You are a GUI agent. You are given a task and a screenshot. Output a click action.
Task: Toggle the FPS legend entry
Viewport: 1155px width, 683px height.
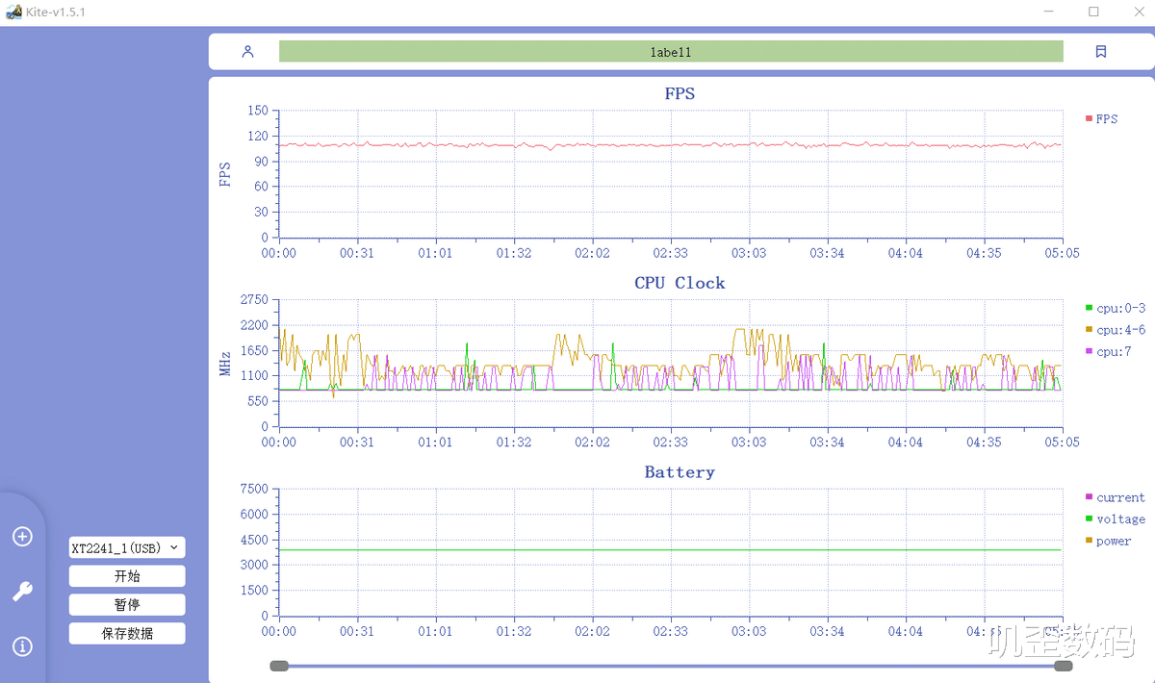pos(1102,118)
